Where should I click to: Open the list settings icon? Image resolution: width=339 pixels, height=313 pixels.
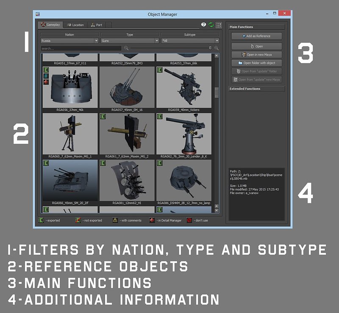tap(219, 25)
